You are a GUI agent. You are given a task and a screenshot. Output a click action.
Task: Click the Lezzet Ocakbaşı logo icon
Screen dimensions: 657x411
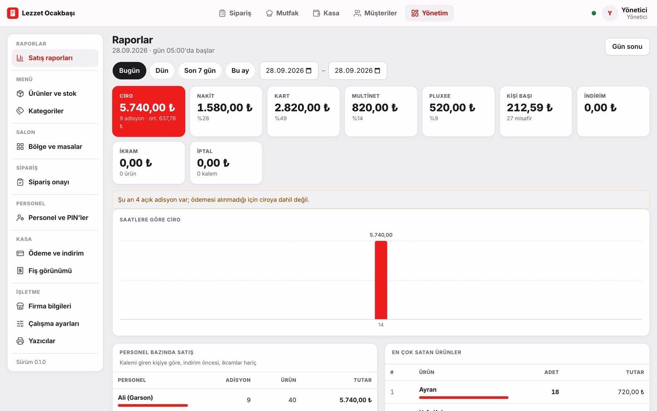coord(13,13)
